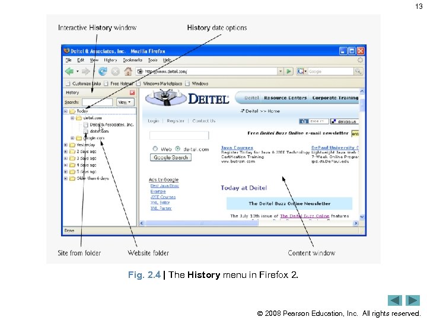Go to previous slide with left arrow
This screenshot has width=427, height=320.
pos(395,300)
